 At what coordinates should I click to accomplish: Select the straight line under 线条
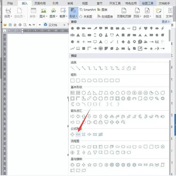tap(73, 68)
